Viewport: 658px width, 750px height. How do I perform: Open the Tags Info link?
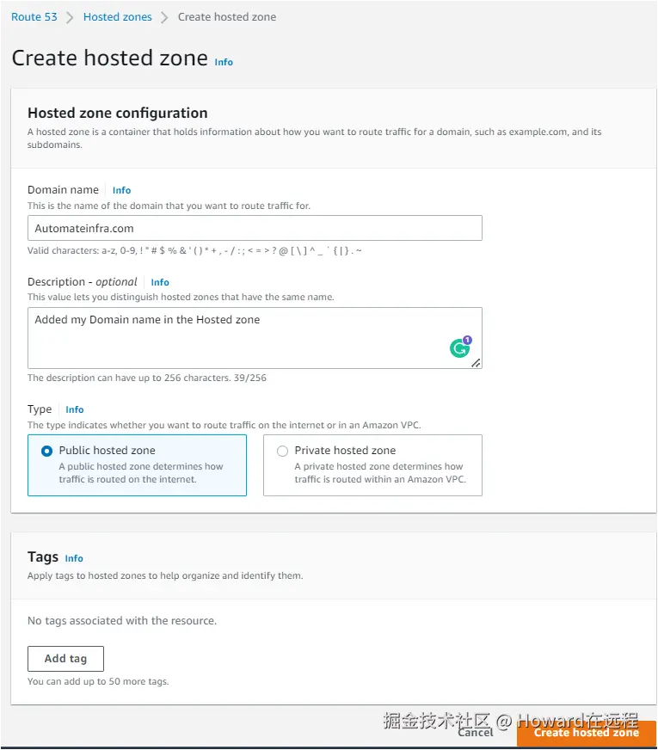tap(74, 558)
